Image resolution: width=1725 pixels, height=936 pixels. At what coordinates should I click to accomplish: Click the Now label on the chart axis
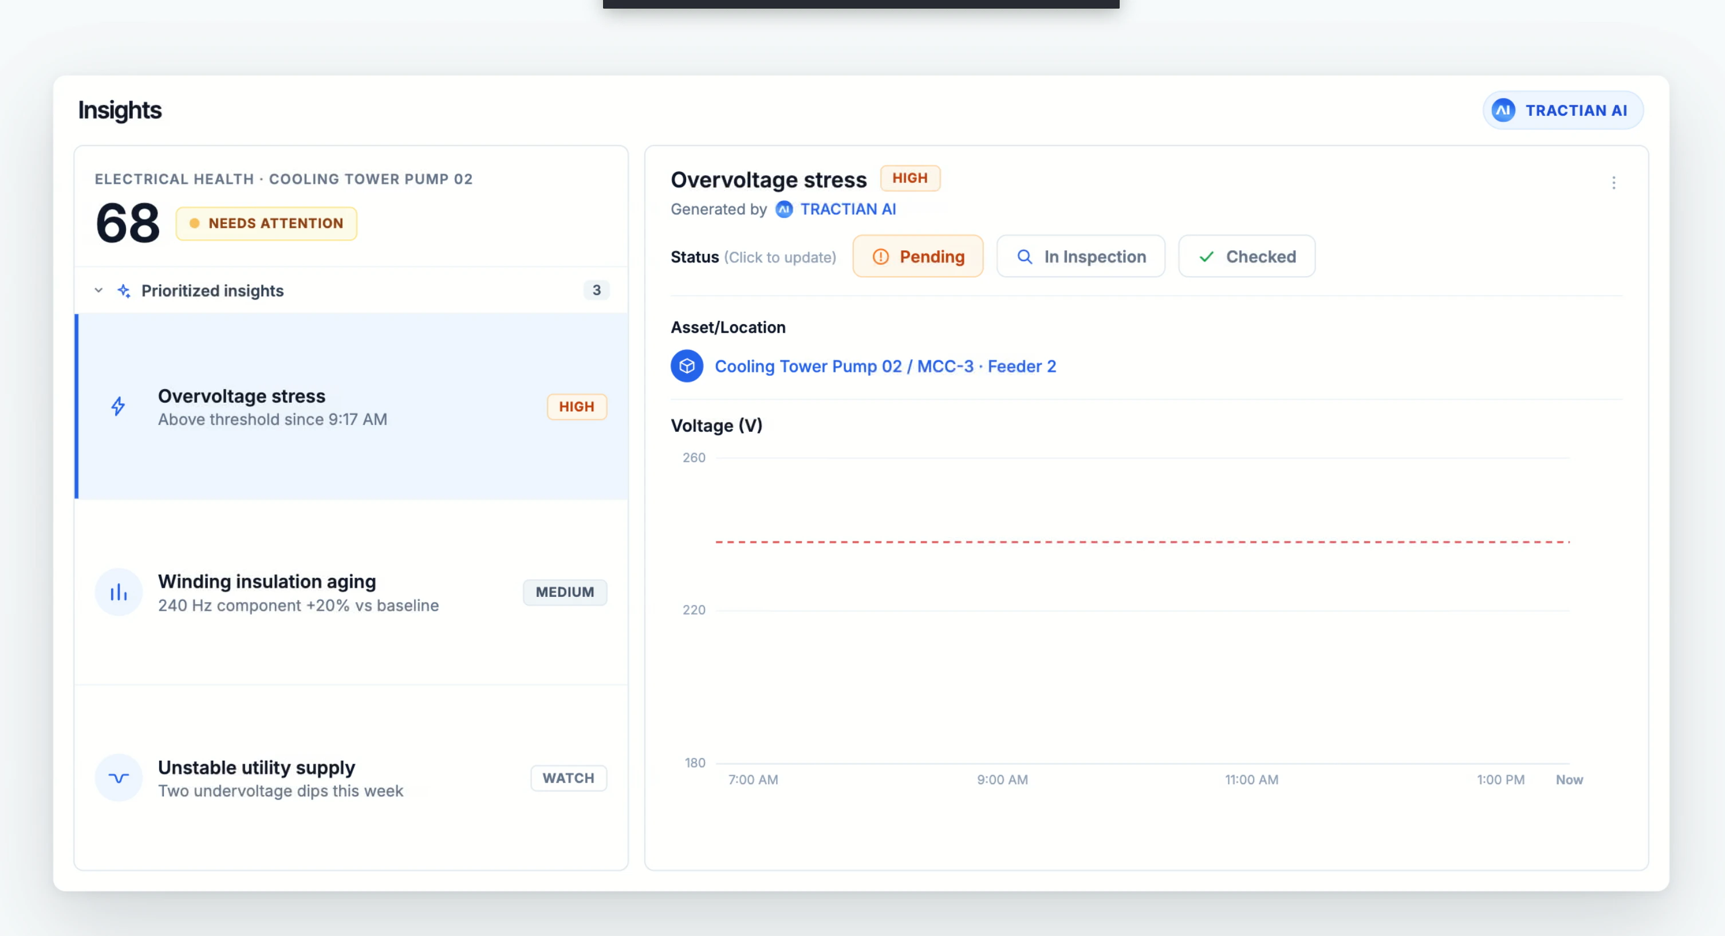1569,780
